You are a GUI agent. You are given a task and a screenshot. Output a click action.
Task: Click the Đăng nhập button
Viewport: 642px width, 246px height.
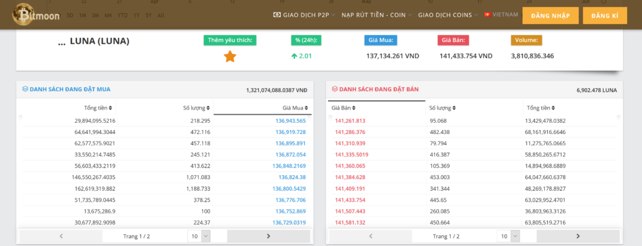point(550,16)
